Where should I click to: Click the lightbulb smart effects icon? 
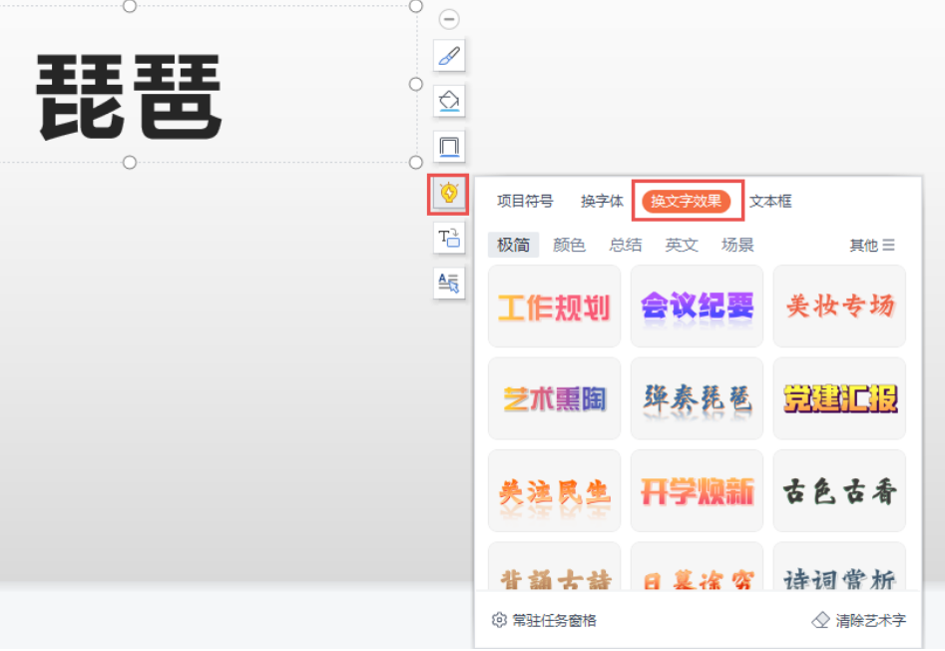point(449,194)
